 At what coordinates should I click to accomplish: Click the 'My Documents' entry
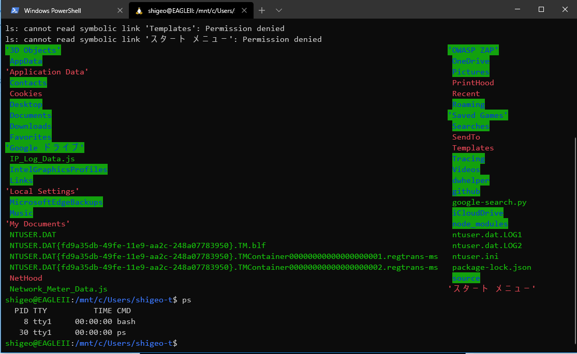point(38,224)
